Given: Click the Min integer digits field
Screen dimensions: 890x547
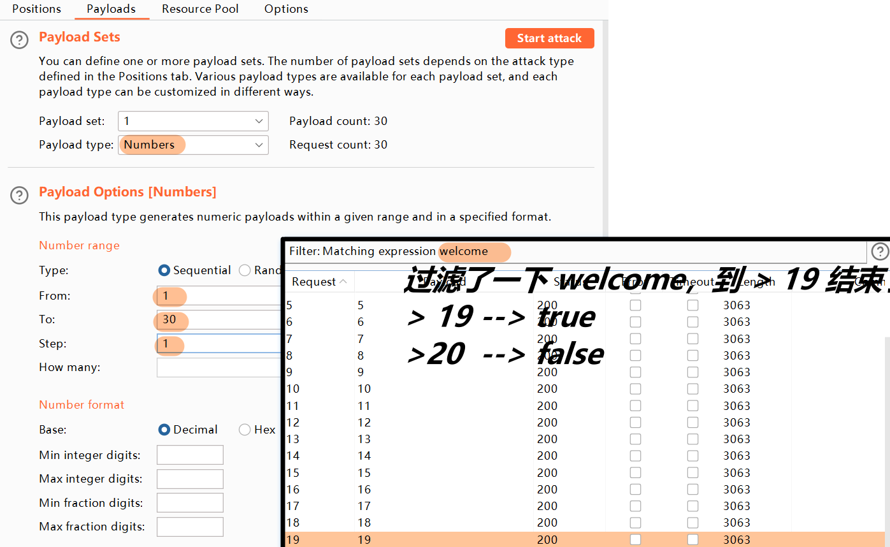Looking at the screenshot, I should [x=190, y=455].
